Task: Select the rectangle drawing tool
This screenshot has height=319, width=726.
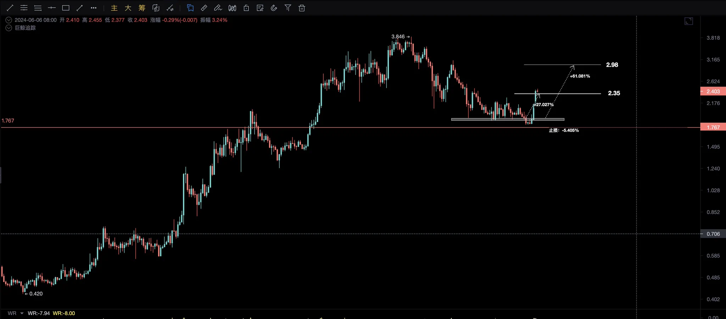Action: point(66,8)
